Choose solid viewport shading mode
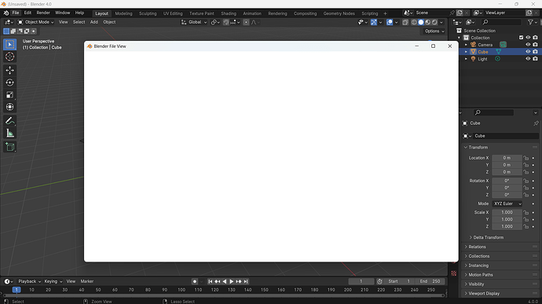The width and height of the screenshot is (542, 304). (421, 22)
